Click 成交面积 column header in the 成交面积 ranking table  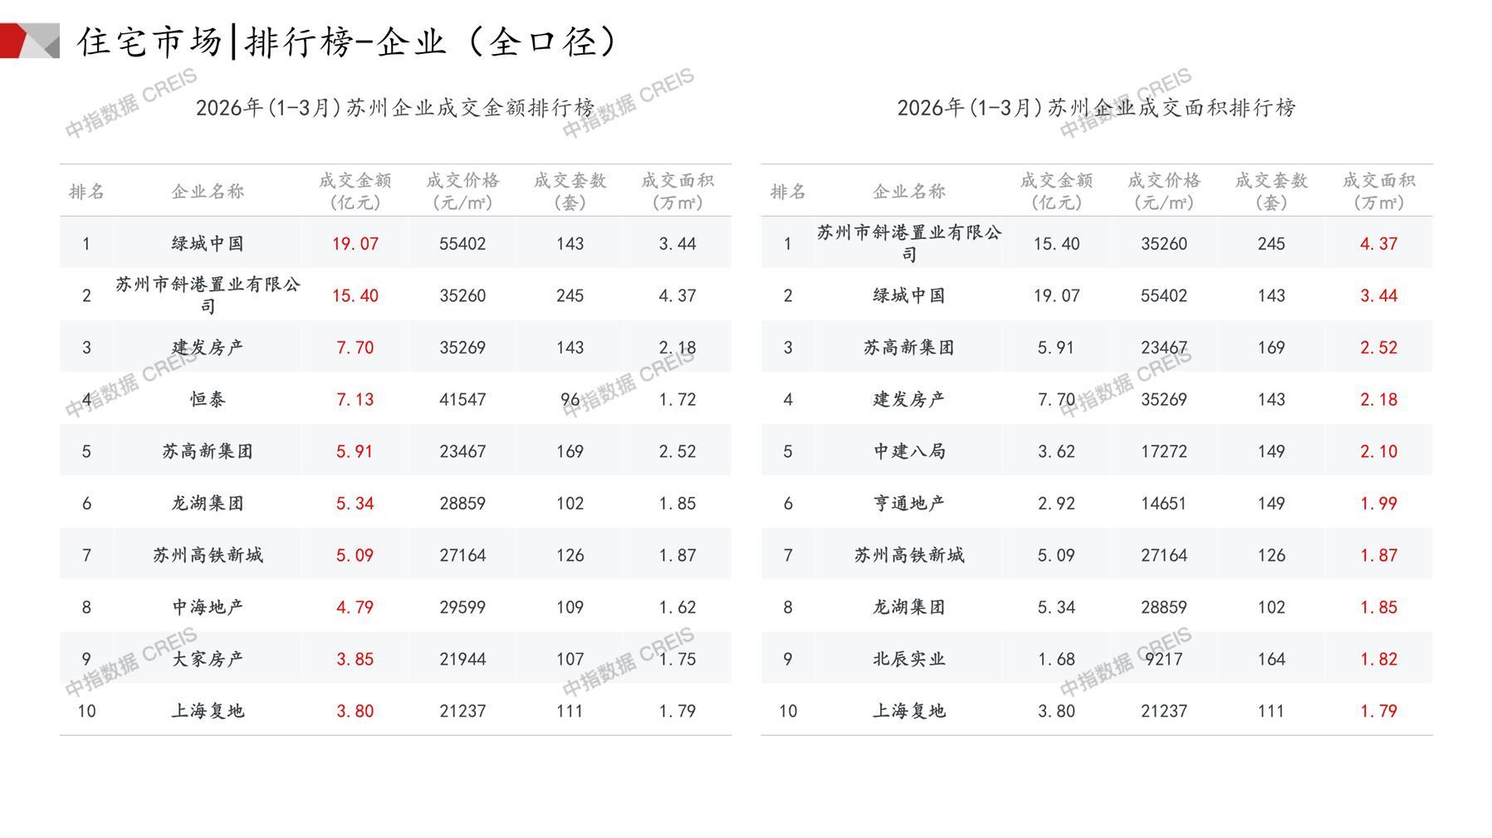pos(1378,191)
